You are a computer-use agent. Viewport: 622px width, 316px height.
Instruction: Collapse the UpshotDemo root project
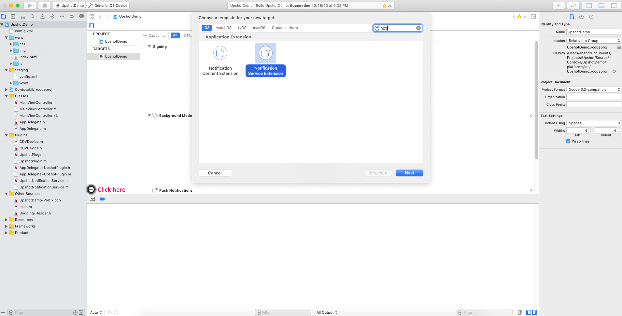point(2,24)
